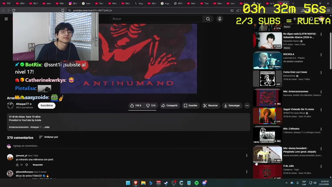Screen dimensions: 332x187
Task: Bookmark this page icon
Action: point(63,10)
